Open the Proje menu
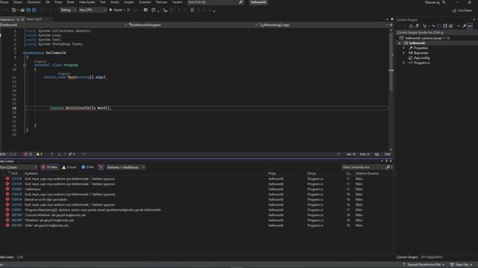The width and height of the screenshot is (478, 268). click(x=58, y=2)
